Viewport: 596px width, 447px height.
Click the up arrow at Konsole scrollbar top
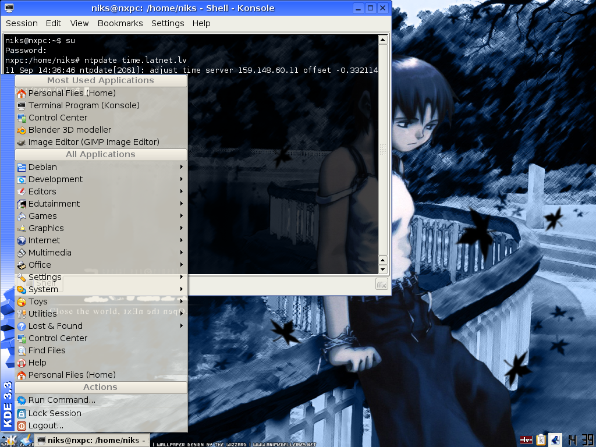tap(383, 40)
